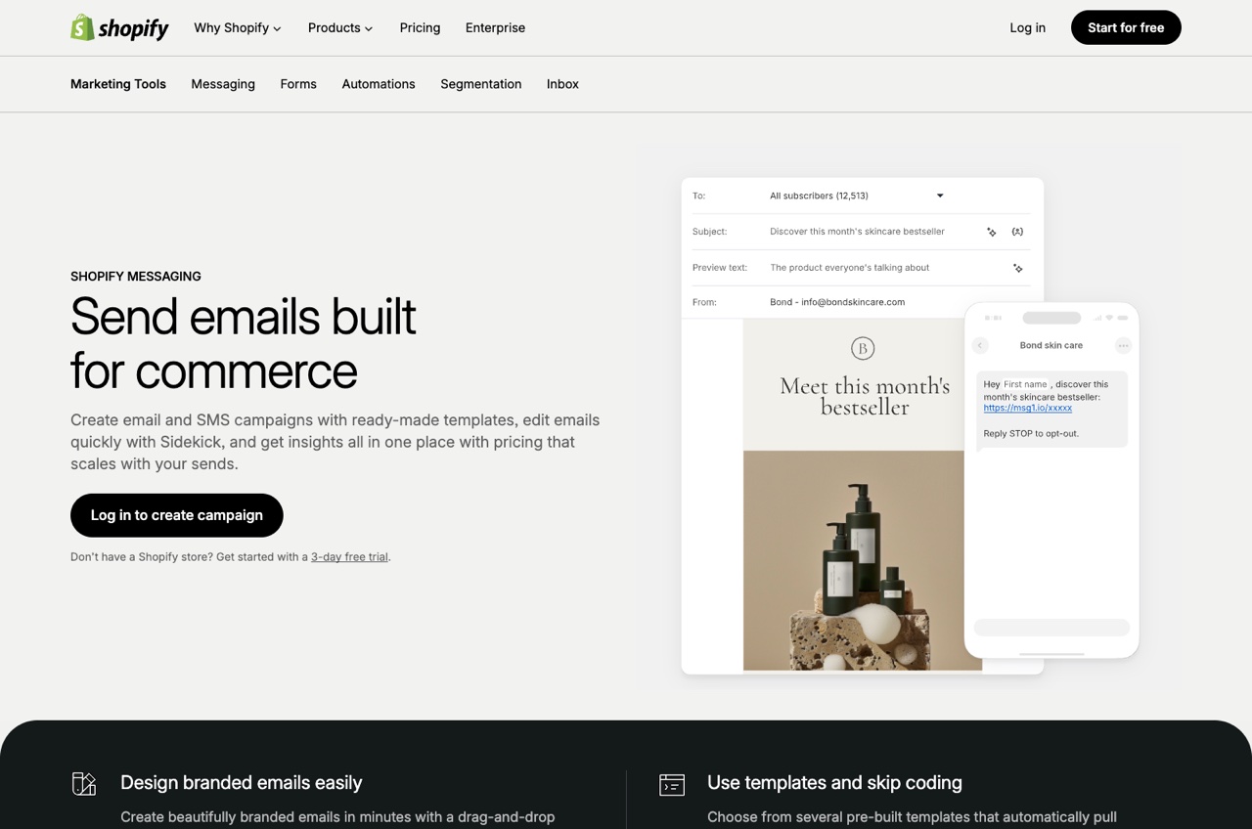Go to the Pricing page
Image resolution: width=1252 pixels, height=829 pixels.
coord(420,27)
